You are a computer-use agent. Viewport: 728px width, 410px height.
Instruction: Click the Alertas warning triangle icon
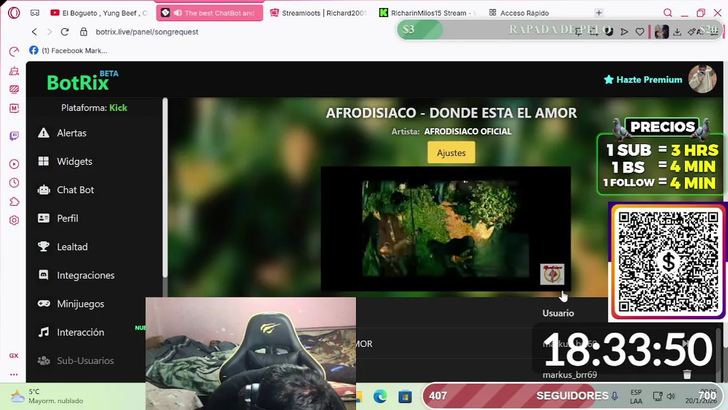click(43, 133)
